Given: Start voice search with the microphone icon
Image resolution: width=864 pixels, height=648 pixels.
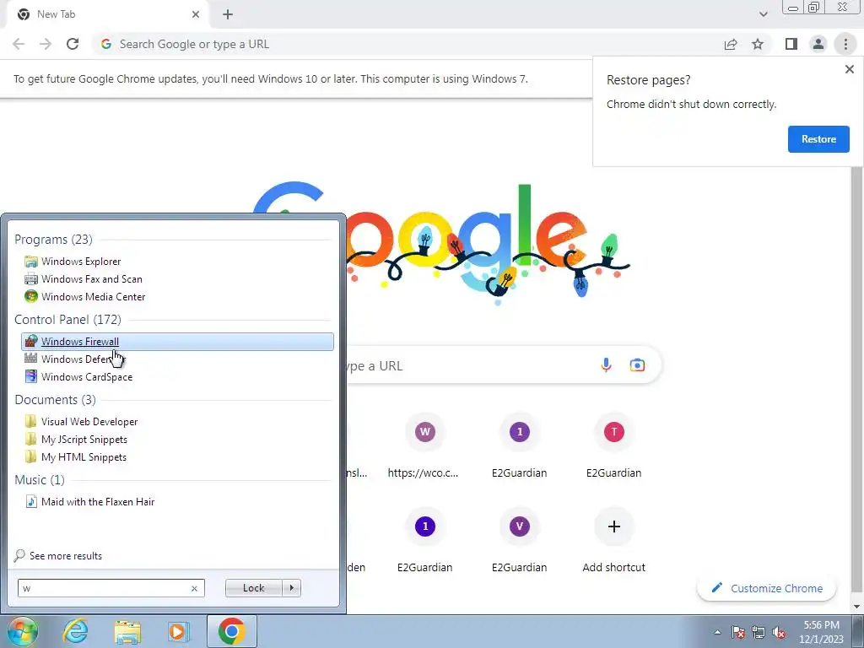Looking at the screenshot, I should pyautogui.click(x=606, y=365).
